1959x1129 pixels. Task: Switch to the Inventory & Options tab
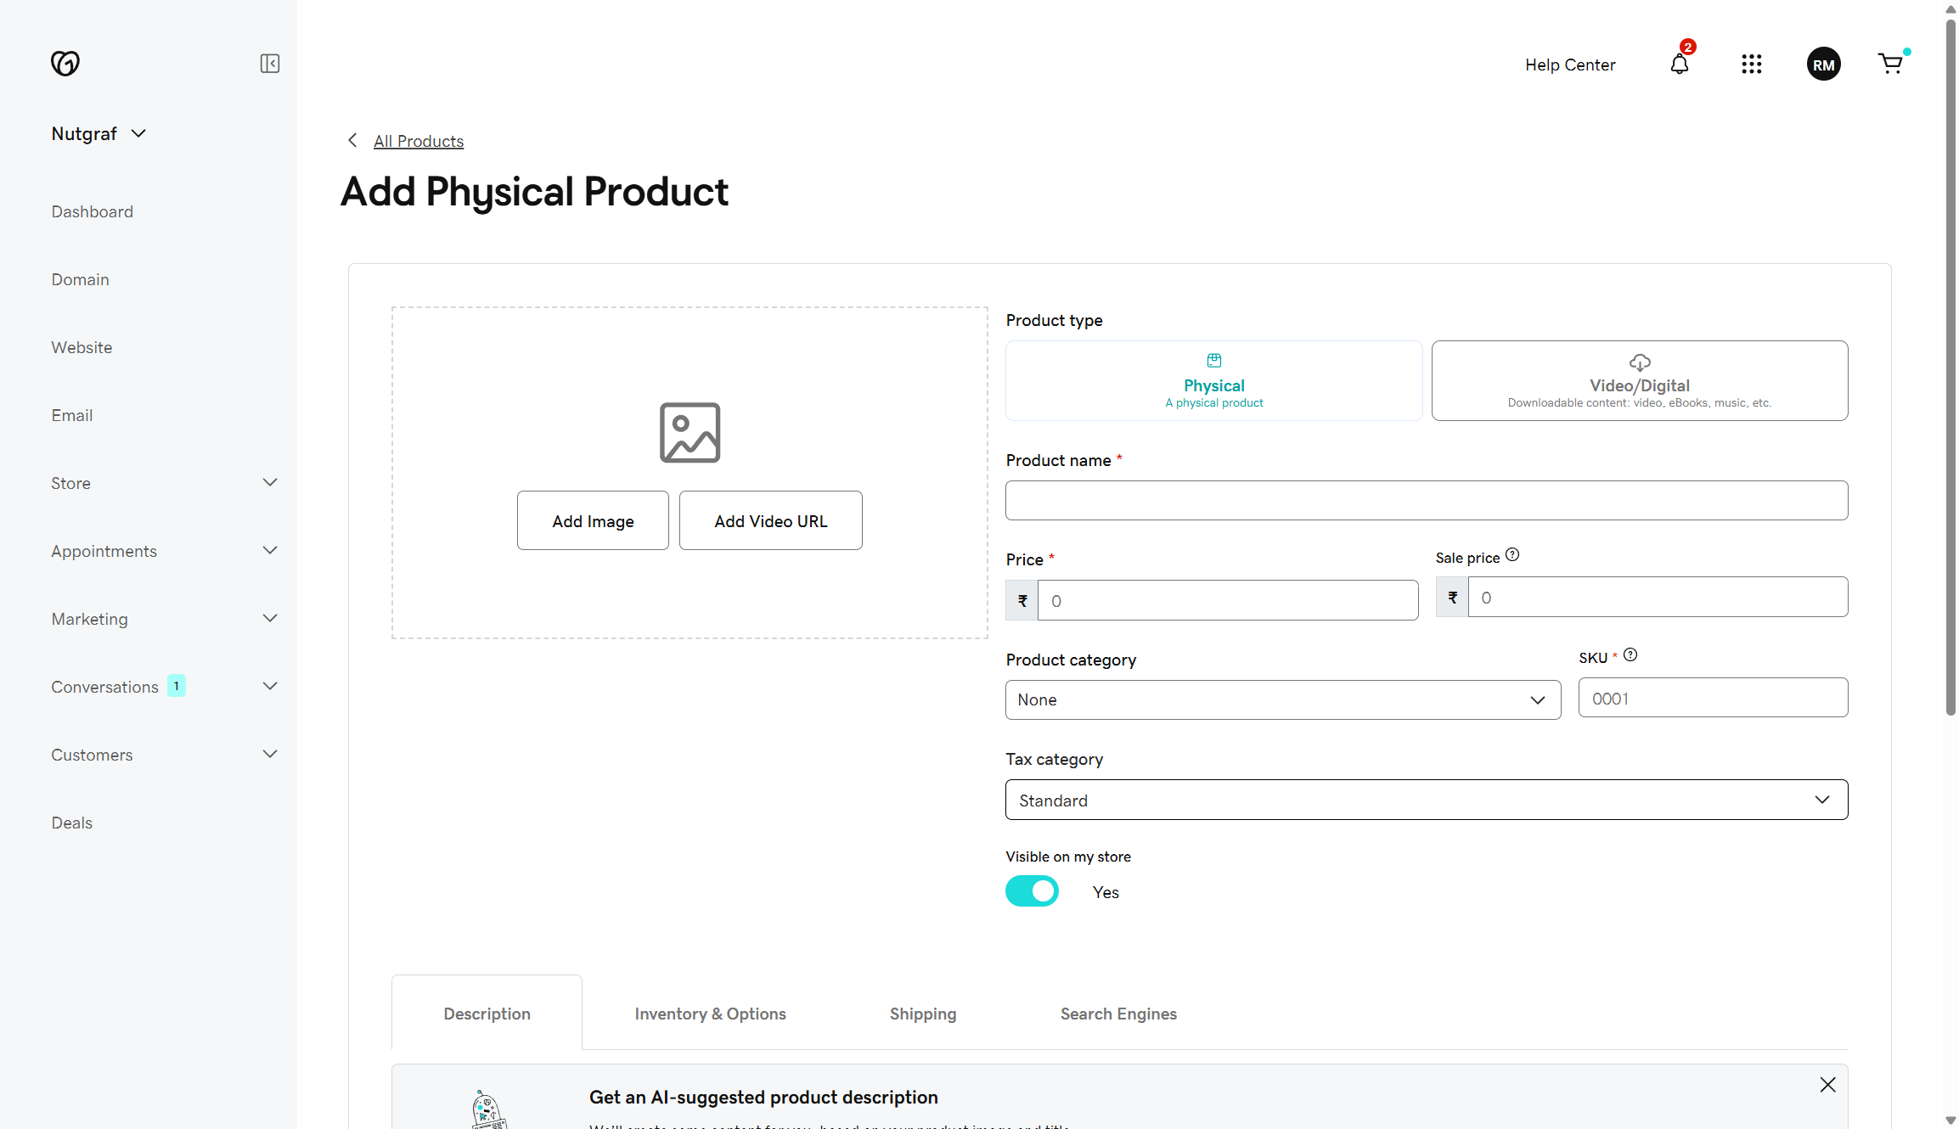[x=710, y=1013]
